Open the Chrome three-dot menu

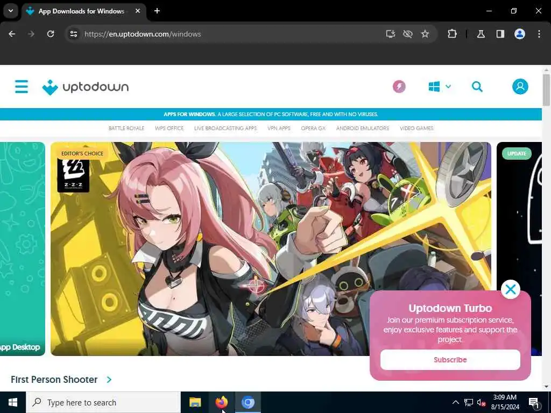click(x=539, y=34)
